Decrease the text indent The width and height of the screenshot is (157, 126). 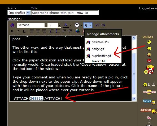click(x=64, y=31)
